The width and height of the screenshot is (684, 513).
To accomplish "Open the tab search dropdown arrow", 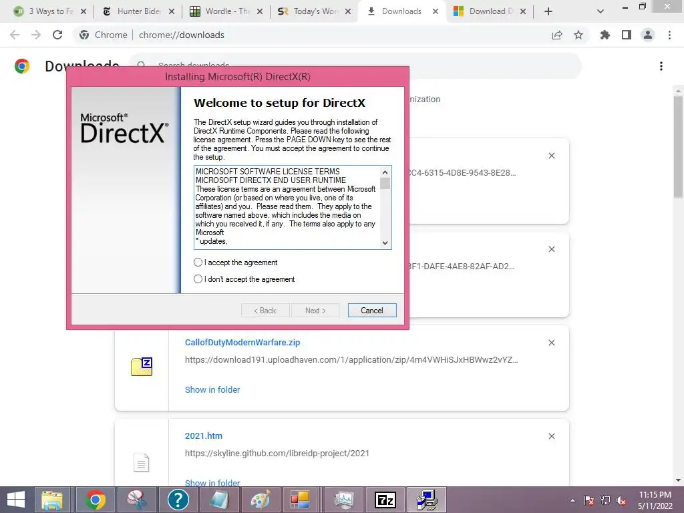I will pos(601,11).
